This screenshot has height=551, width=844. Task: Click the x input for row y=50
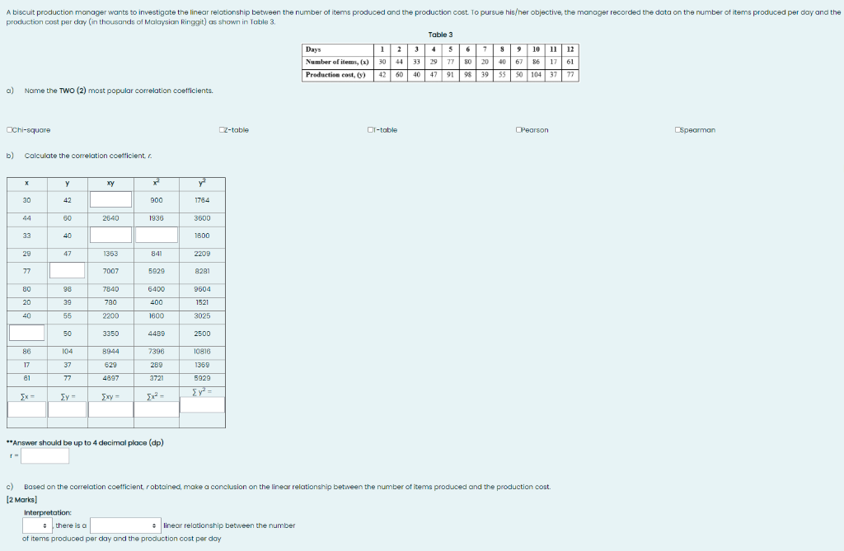coord(27,333)
